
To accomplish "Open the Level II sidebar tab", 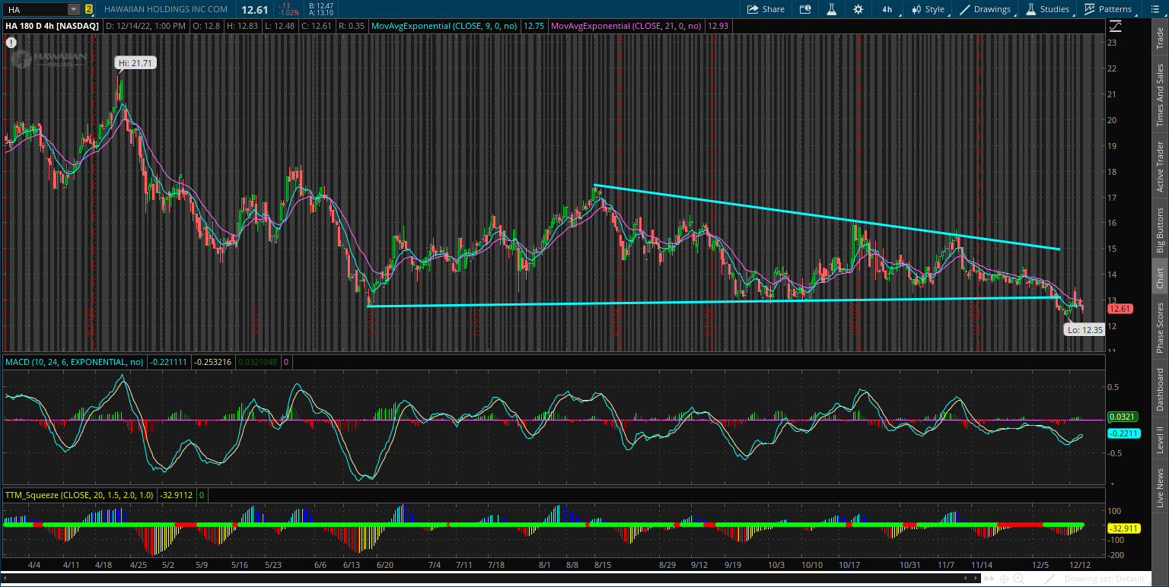I will 1160,440.
